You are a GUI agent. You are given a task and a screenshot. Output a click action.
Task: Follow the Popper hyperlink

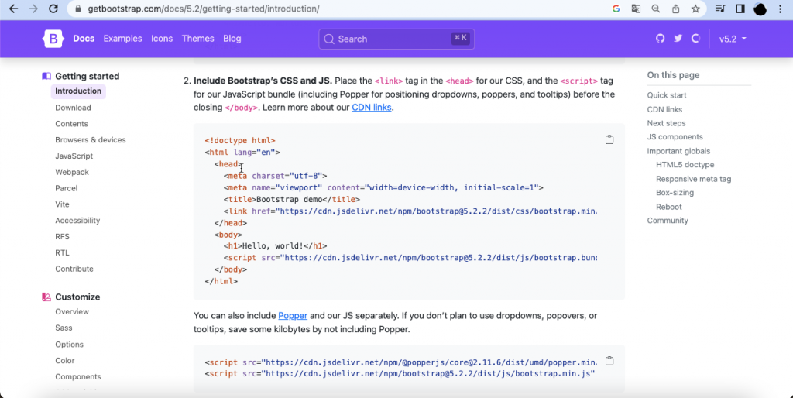[x=293, y=316]
